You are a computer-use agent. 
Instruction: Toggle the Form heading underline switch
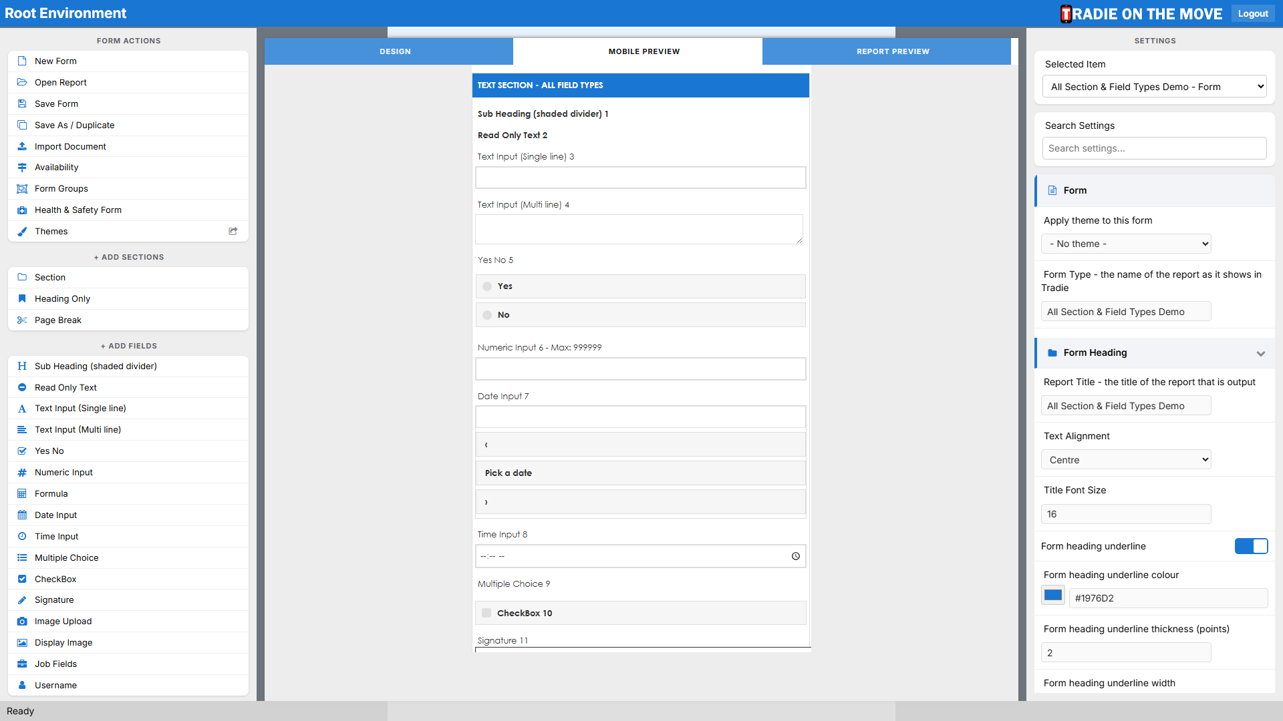click(1251, 546)
